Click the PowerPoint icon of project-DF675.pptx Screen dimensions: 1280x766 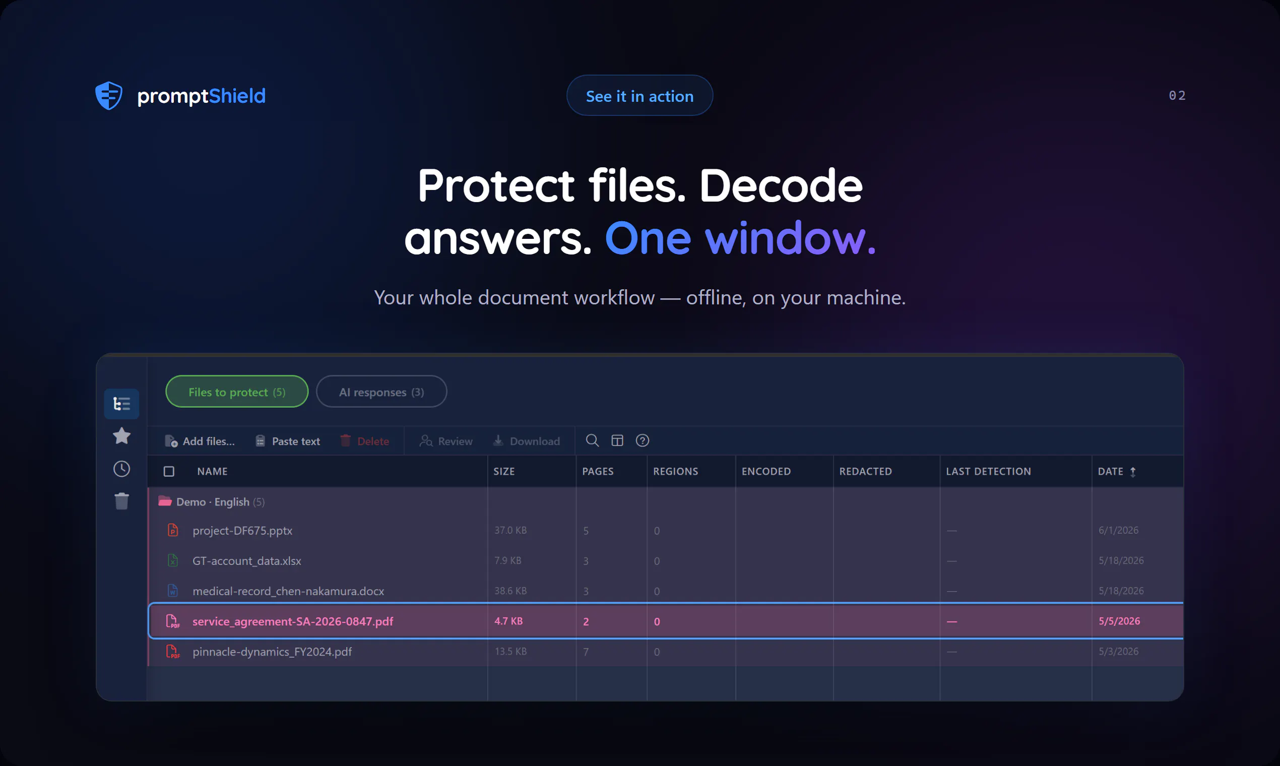point(173,530)
